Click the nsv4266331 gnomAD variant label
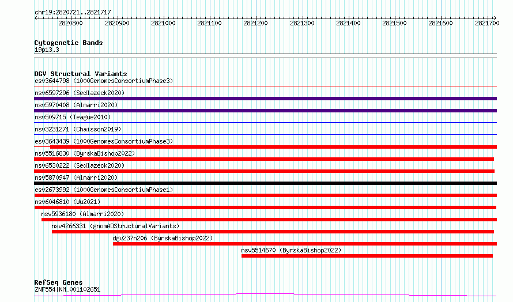The height and width of the screenshot is (302, 513). click(115, 226)
